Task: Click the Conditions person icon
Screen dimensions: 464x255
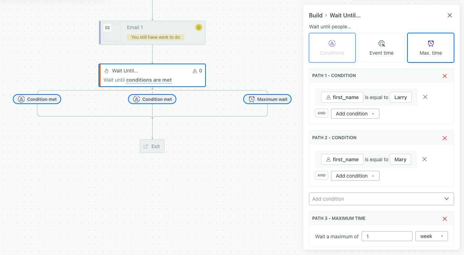Action: pos(332,43)
